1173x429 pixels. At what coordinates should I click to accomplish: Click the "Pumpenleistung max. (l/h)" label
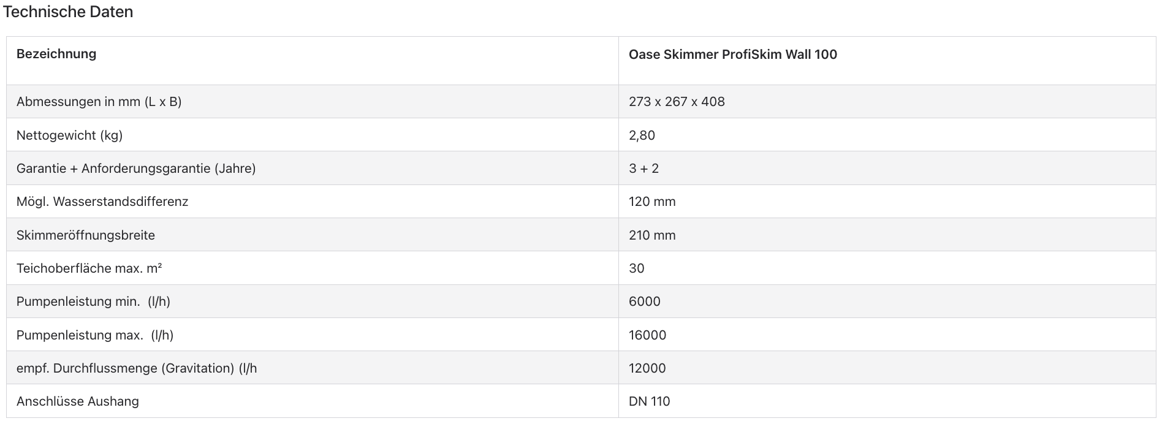[95, 335]
